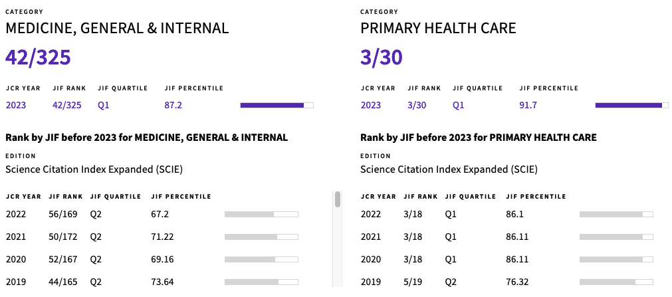Click the 91.7 JIF percentile value
Screen dimensions: 672x297
coord(528,105)
